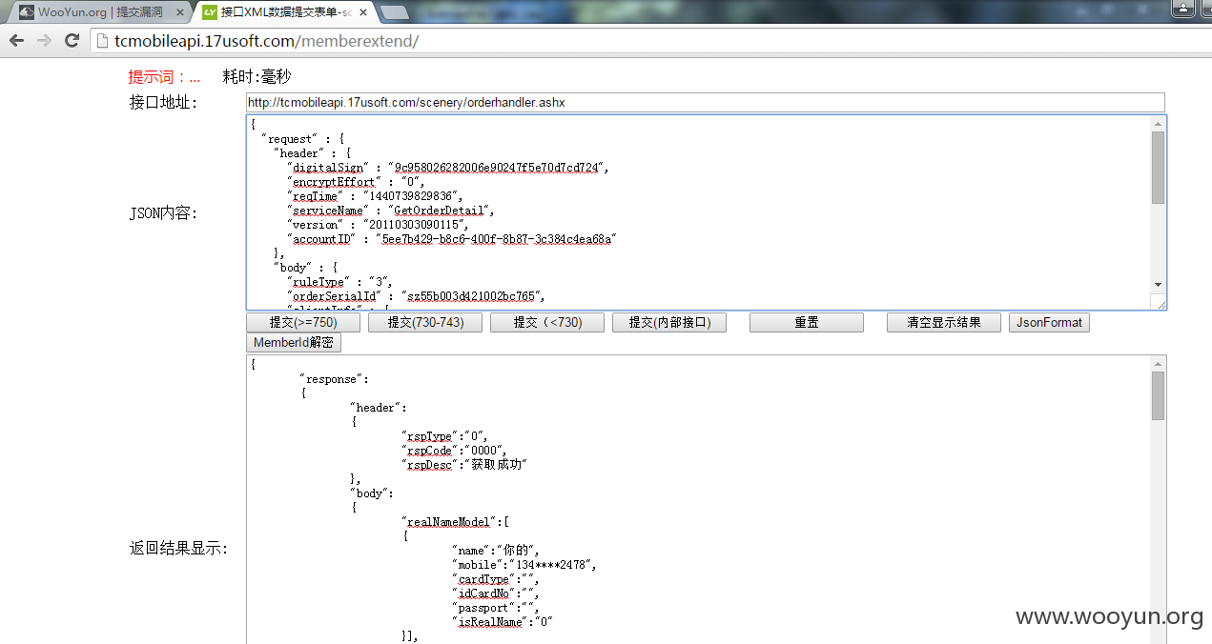Click the browser forward arrow

point(44,41)
